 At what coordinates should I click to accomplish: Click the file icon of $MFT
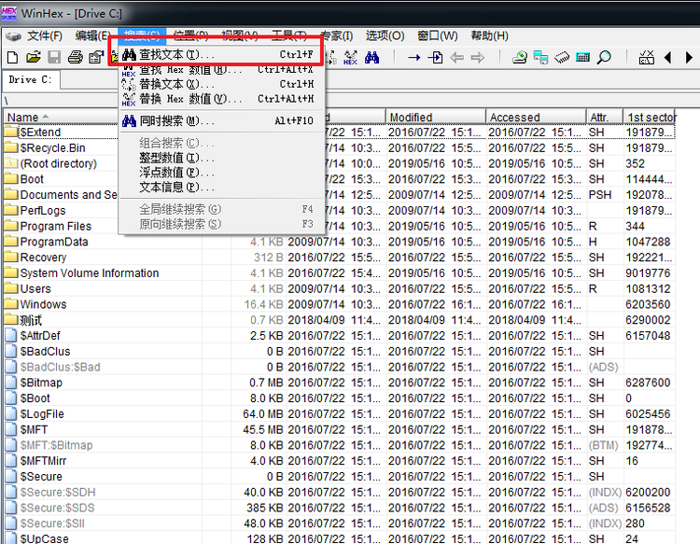click(x=10, y=429)
